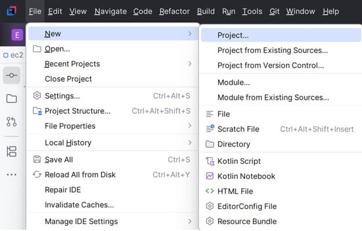
Task: Click the lines icon beside File
Action: (x=209, y=114)
